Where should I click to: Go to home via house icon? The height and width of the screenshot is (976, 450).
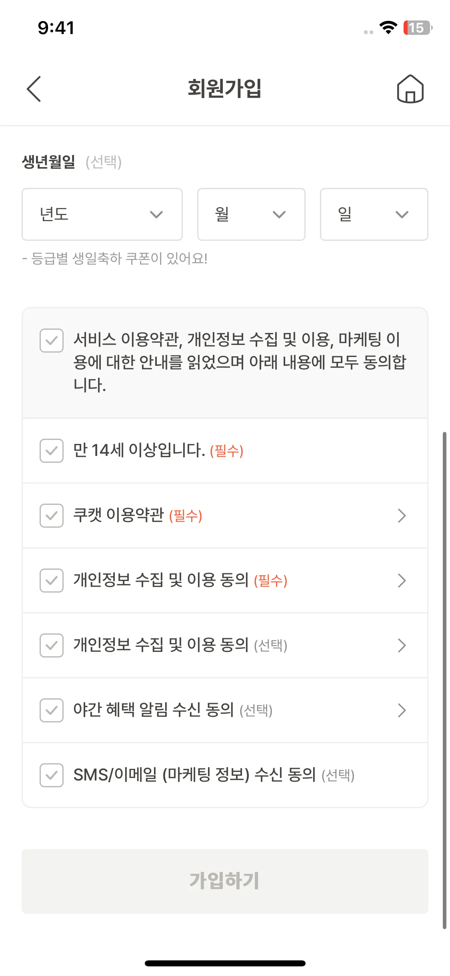pyautogui.click(x=410, y=89)
